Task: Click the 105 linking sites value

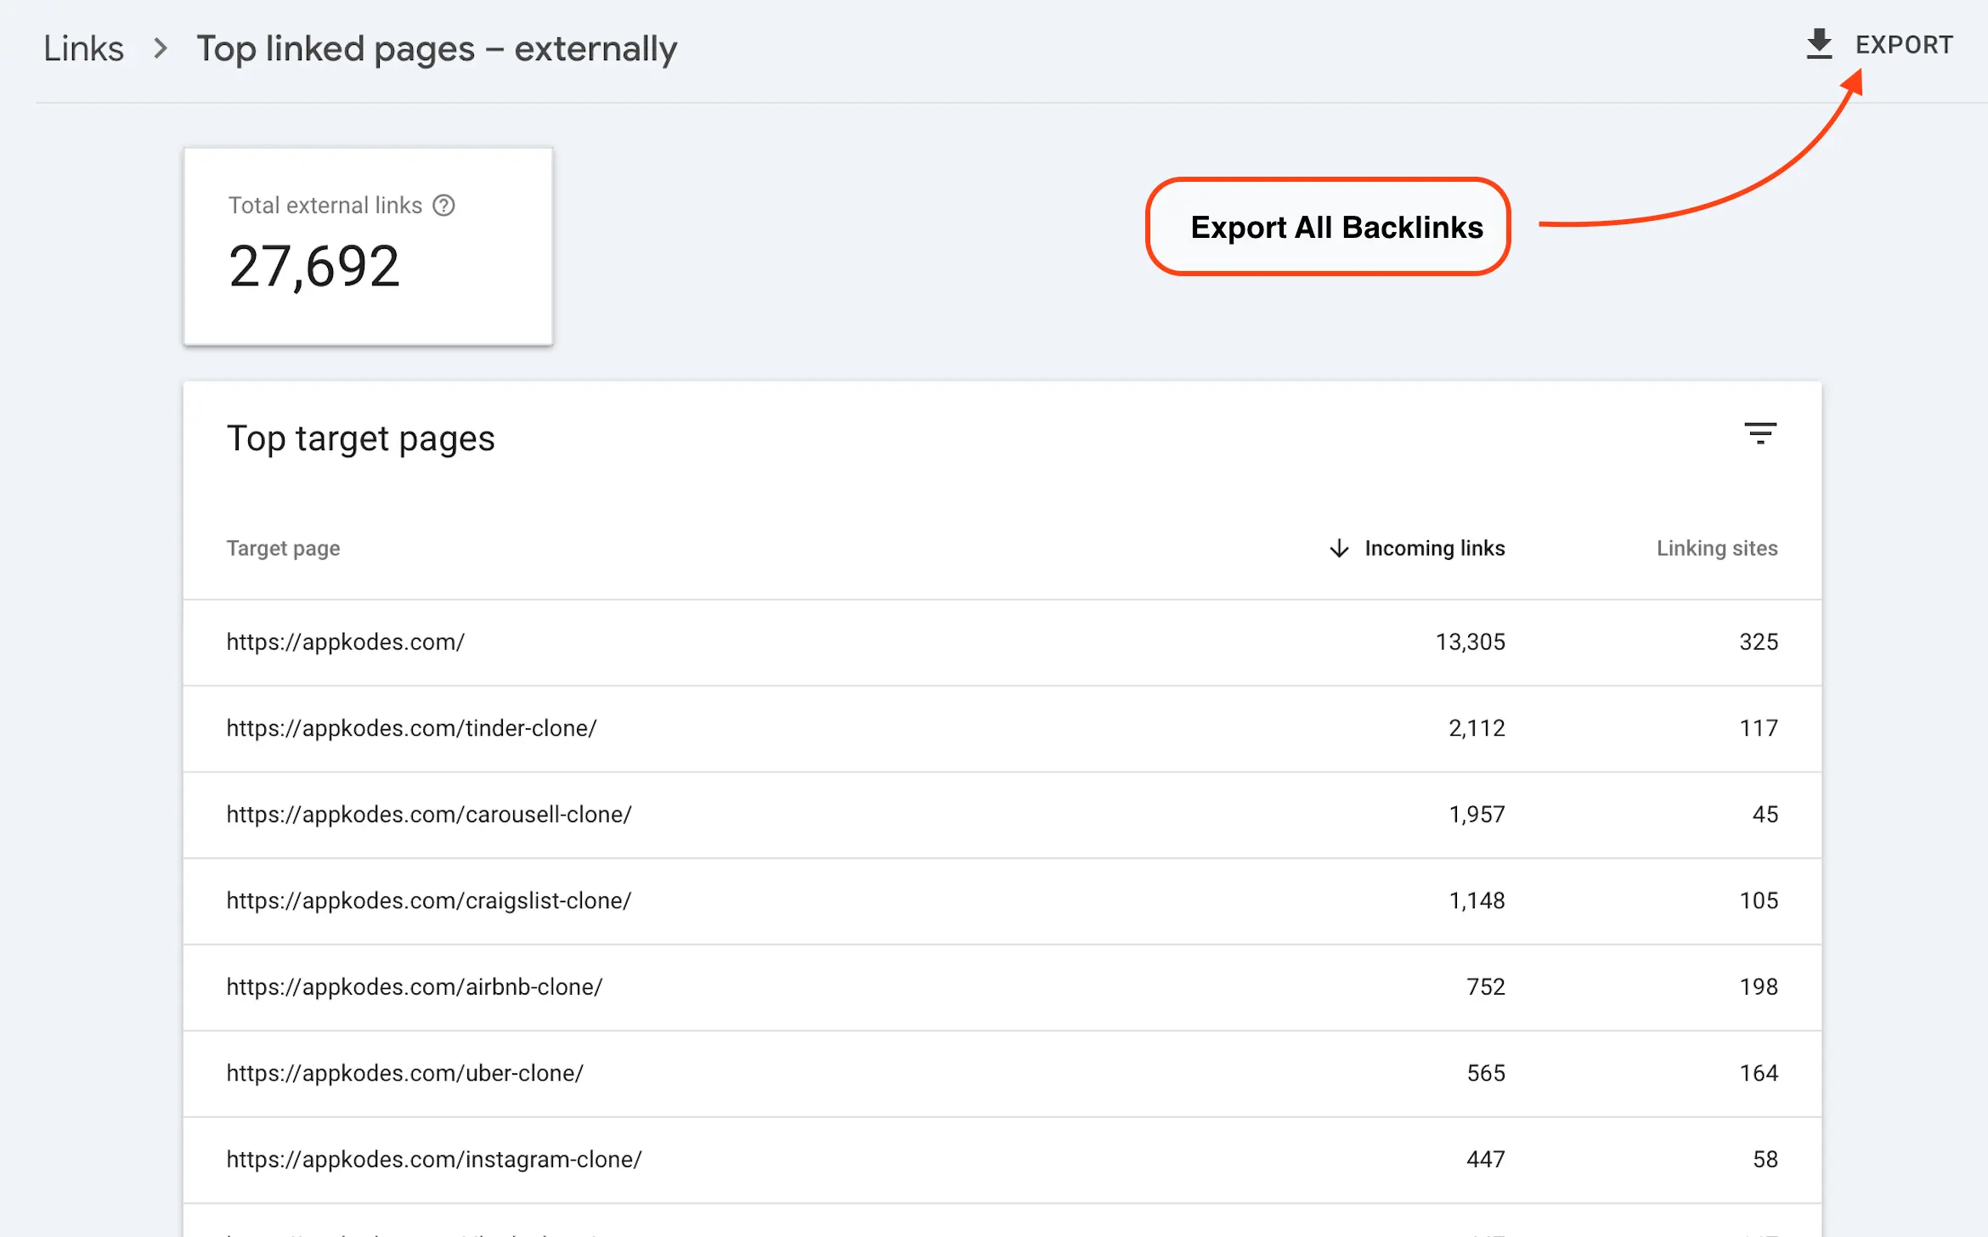Action: pyautogui.click(x=1759, y=901)
